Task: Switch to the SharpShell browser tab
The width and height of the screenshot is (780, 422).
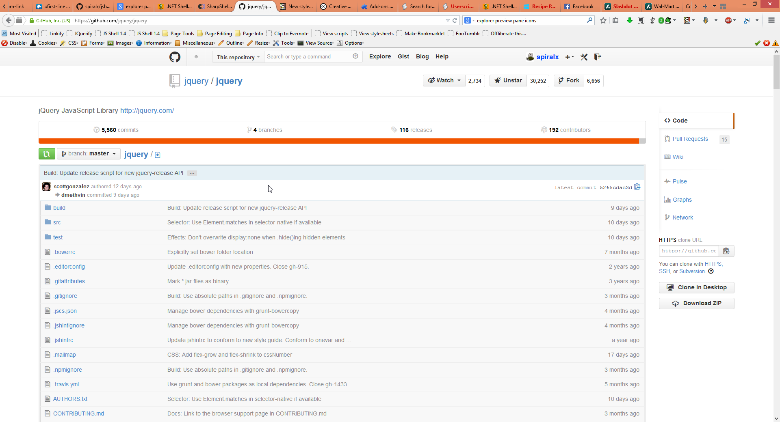Action: click(215, 6)
